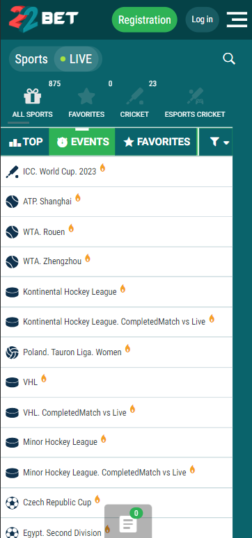Image resolution: width=252 pixels, height=538 pixels.
Task: Open the hamburger menu icon
Action: click(237, 19)
